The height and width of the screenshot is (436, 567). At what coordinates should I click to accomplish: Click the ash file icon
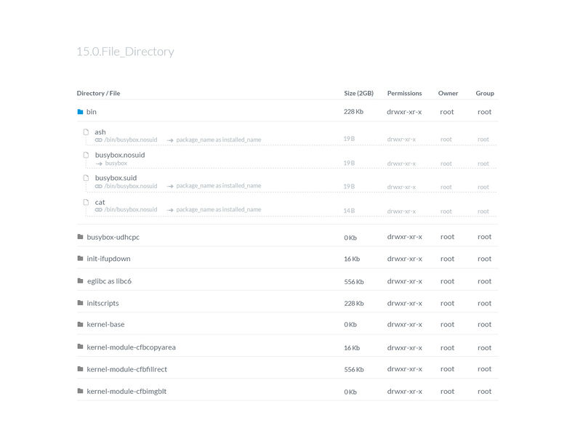coord(86,132)
